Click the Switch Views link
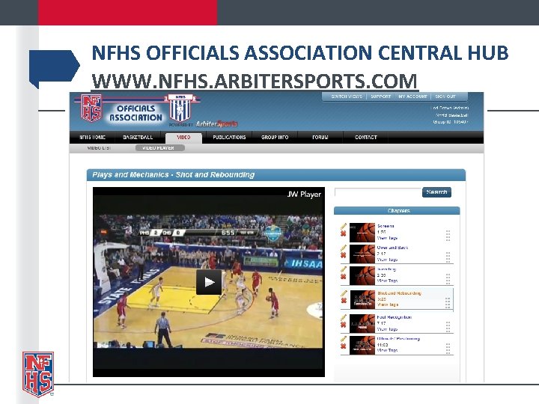 [347, 97]
